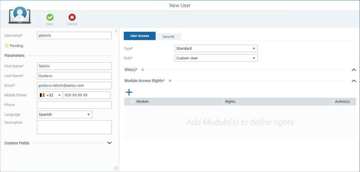
Task: Open the country code dropdown for mobile phone
Action: [x=60, y=95]
